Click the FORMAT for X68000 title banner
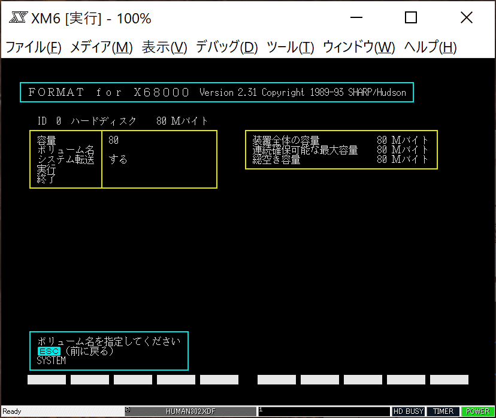Screen dimensions: 496x418 tap(217, 92)
